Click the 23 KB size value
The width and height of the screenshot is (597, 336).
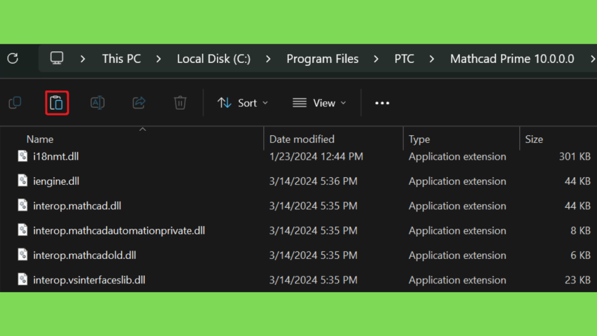[x=578, y=280]
